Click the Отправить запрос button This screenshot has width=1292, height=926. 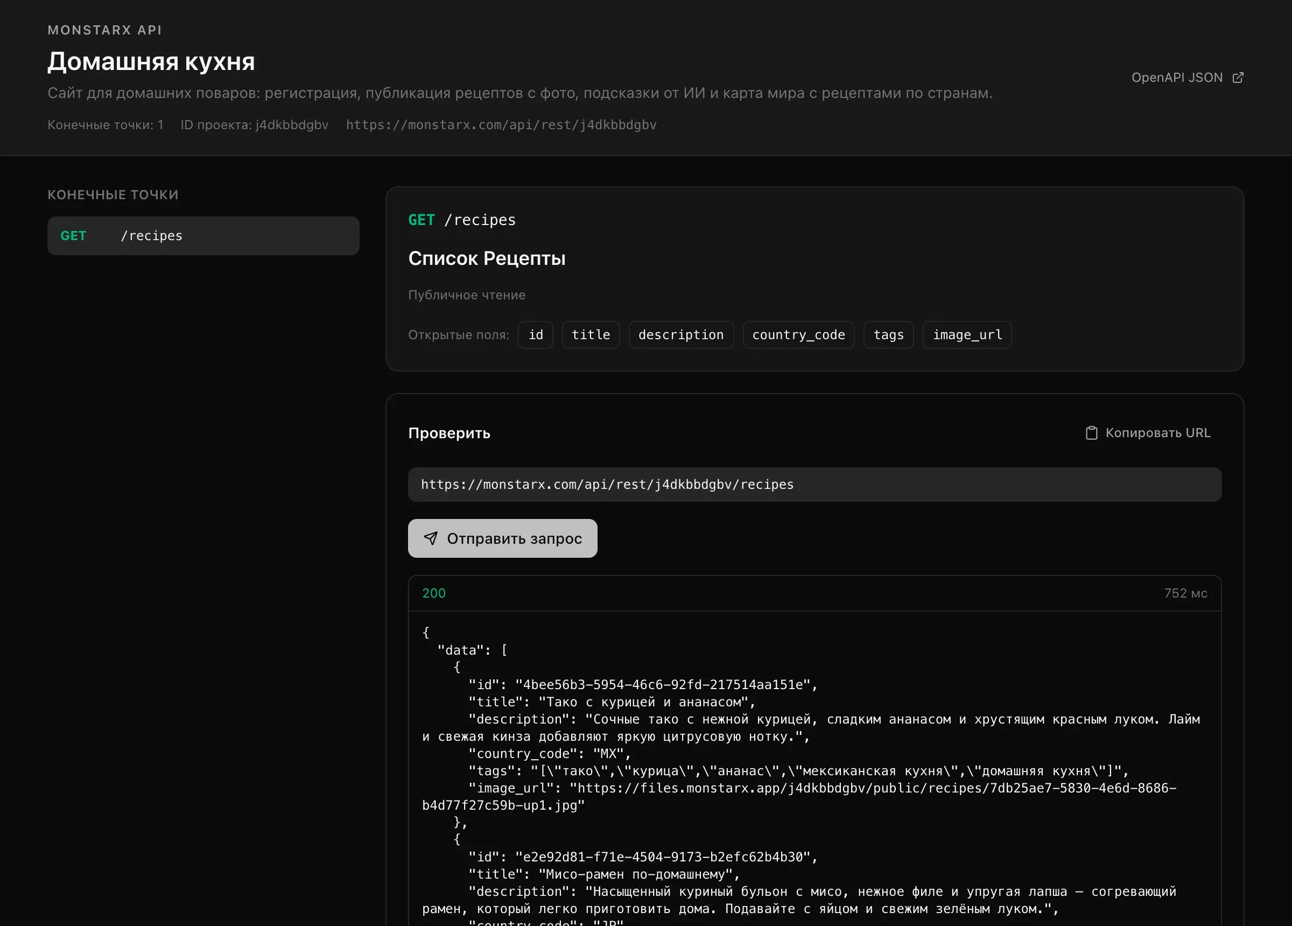[502, 538]
